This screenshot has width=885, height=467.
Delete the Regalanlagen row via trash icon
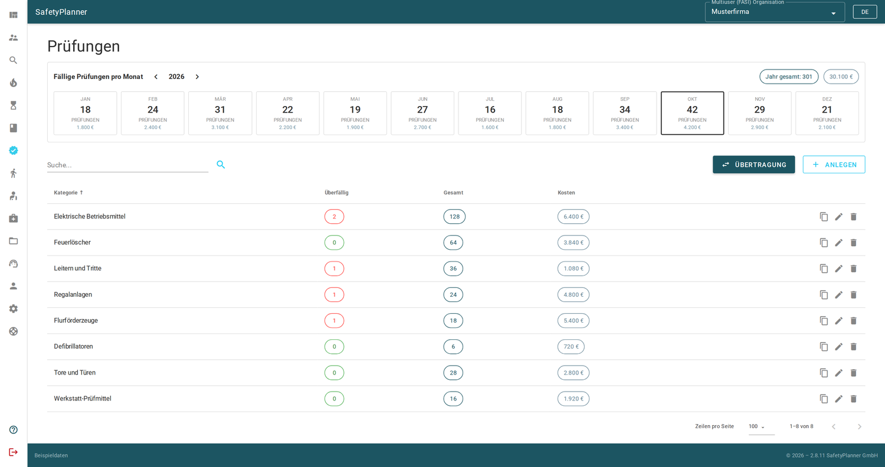(x=853, y=294)
